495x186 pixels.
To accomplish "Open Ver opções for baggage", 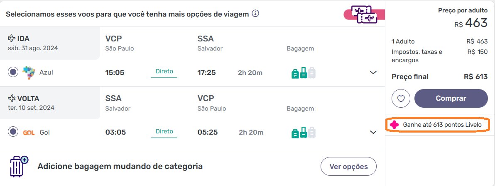I will pos(348,166).
